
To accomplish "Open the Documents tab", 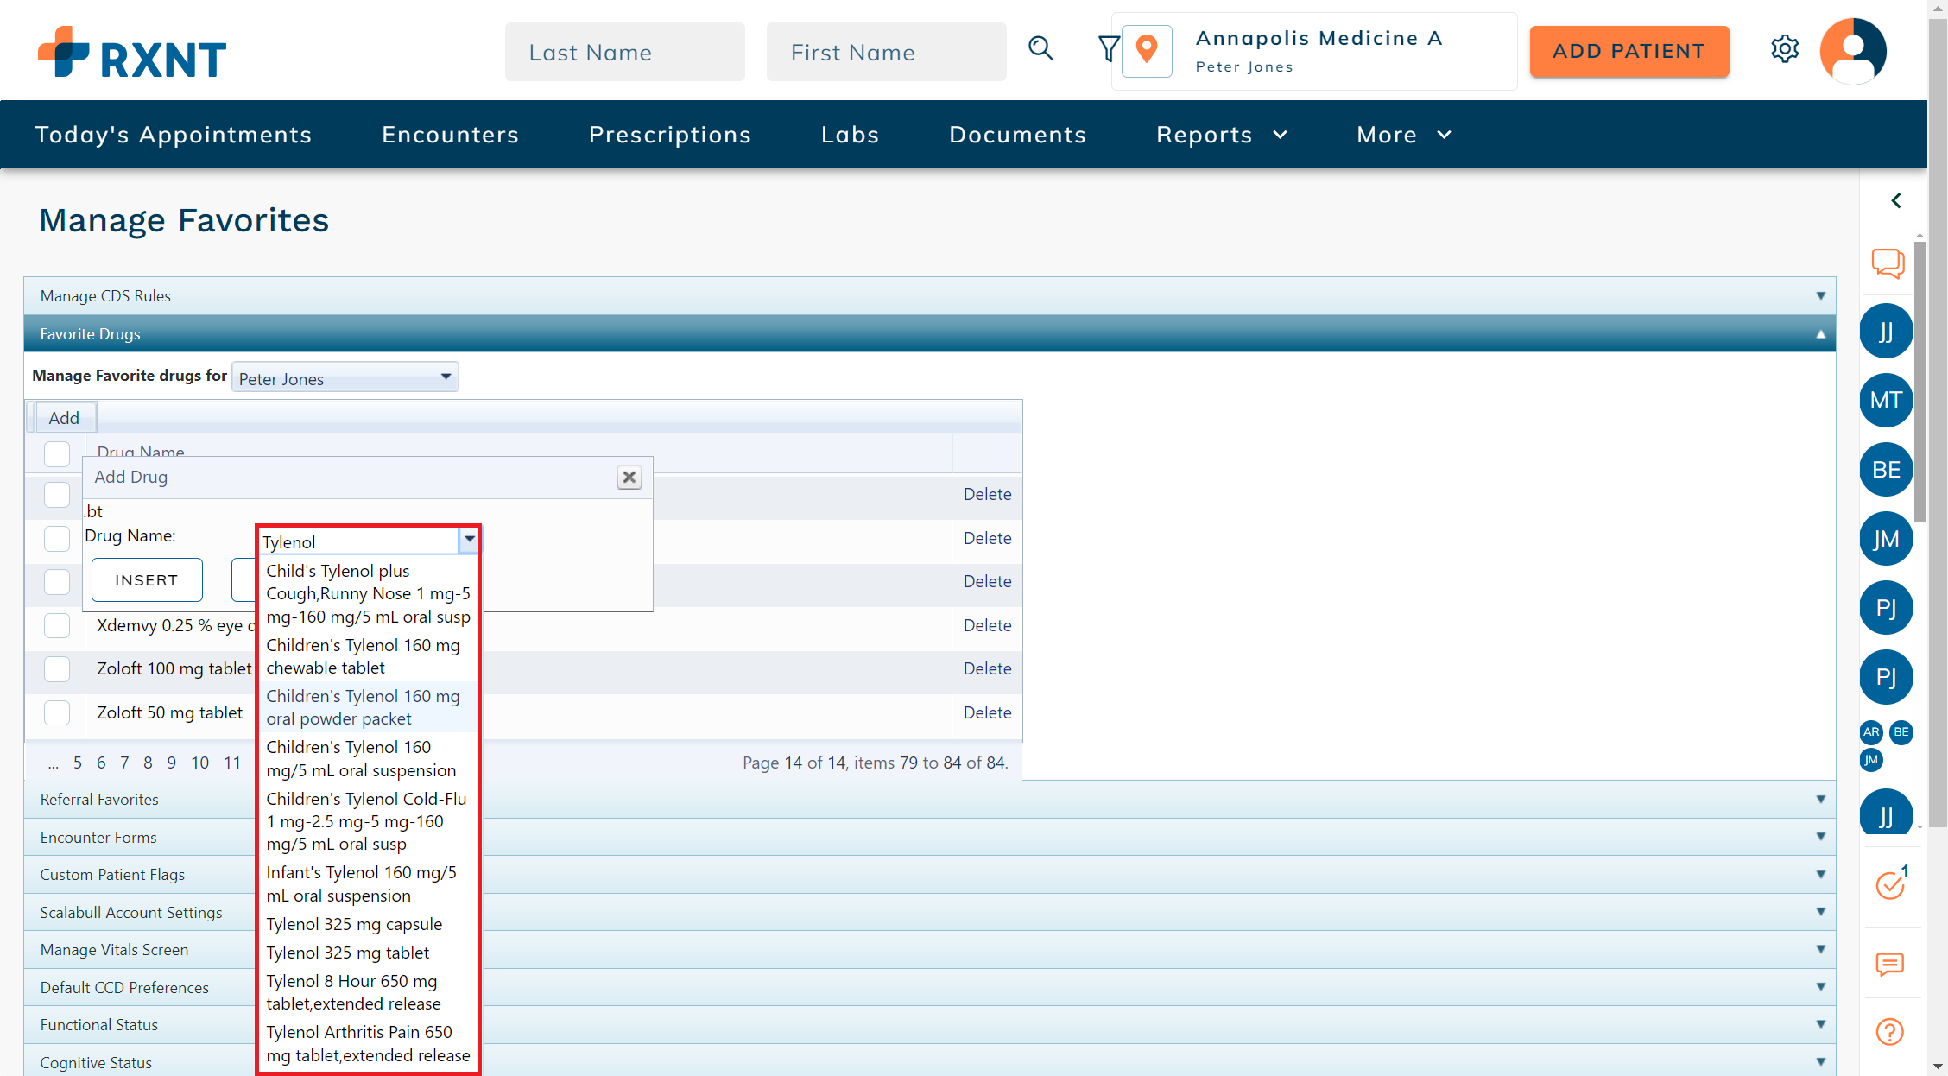I will [x=1018, y=135].
